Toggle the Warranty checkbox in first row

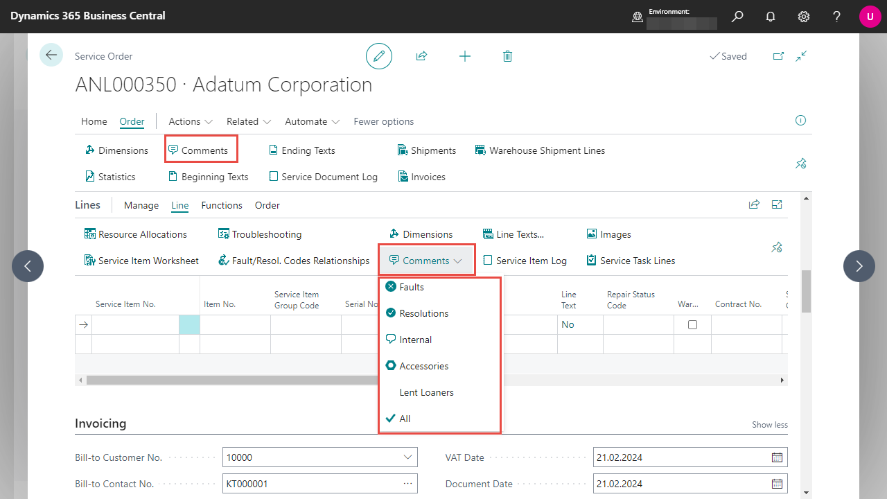pos(692,324)
